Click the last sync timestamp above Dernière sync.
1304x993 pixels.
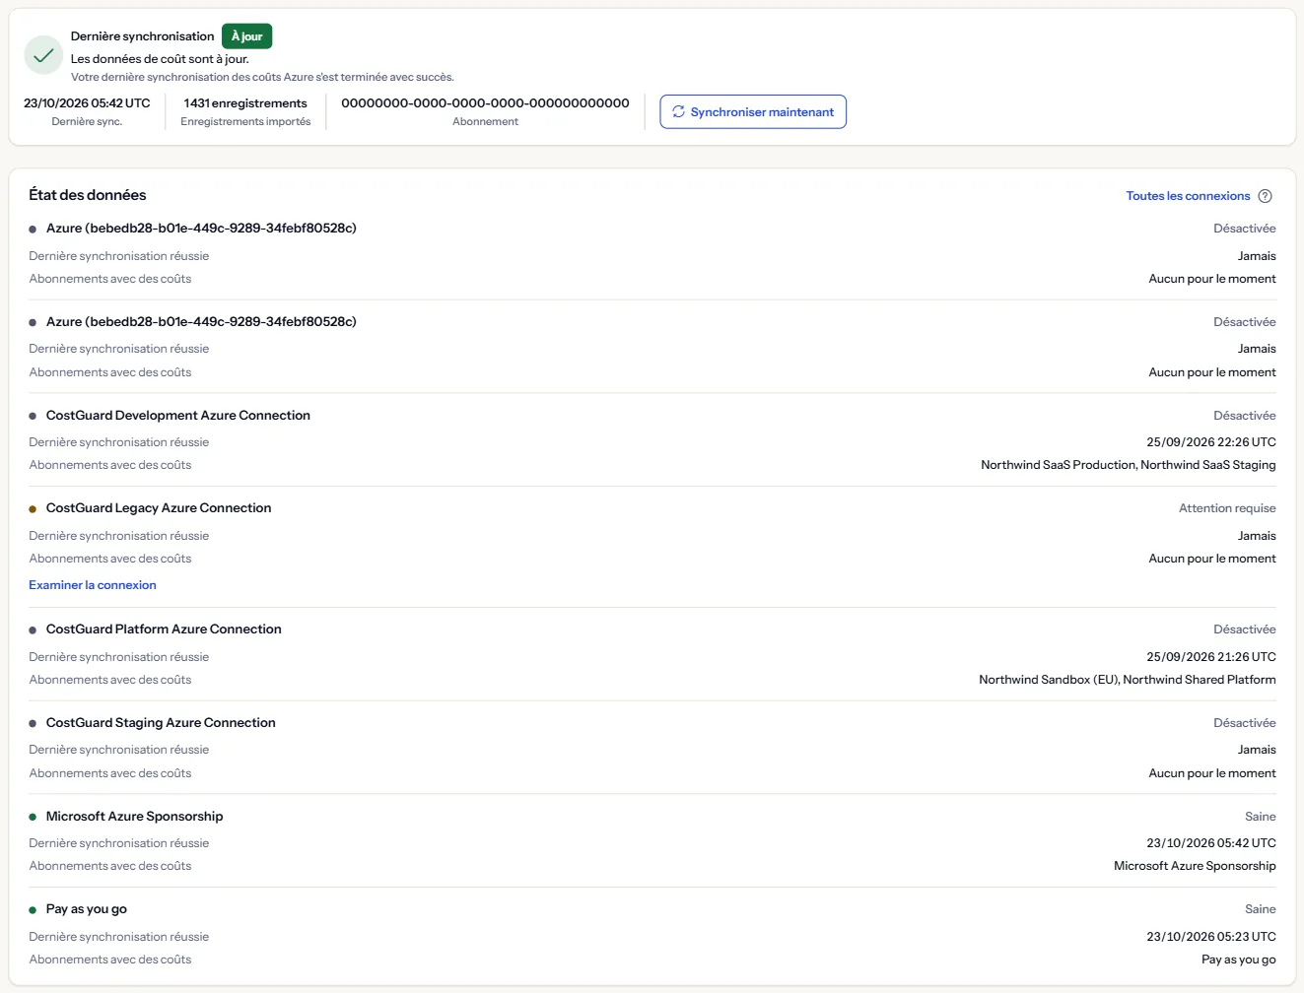[x=87, y=102]
